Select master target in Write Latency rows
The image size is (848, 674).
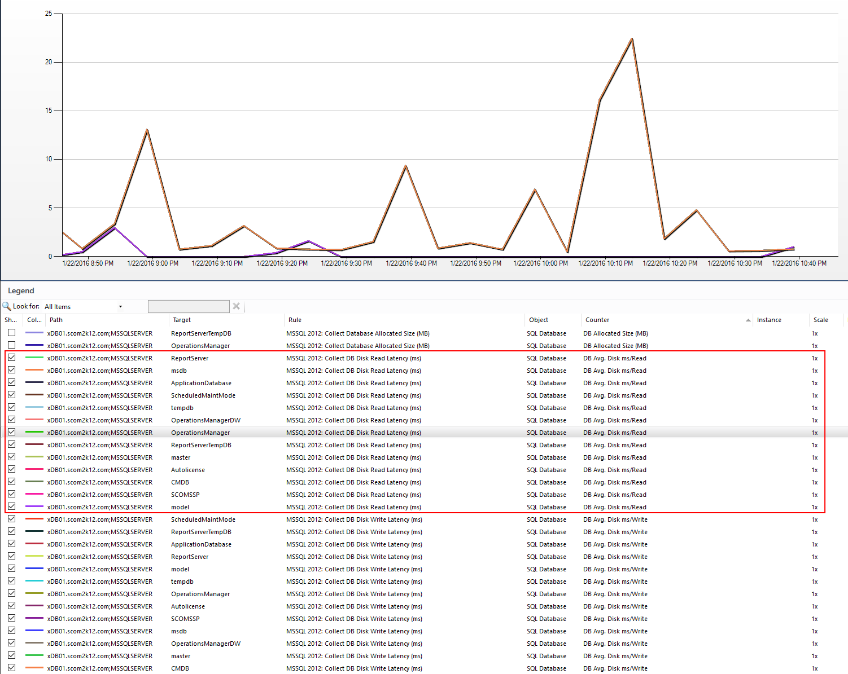pyautogui.click(x=181, y=656)
